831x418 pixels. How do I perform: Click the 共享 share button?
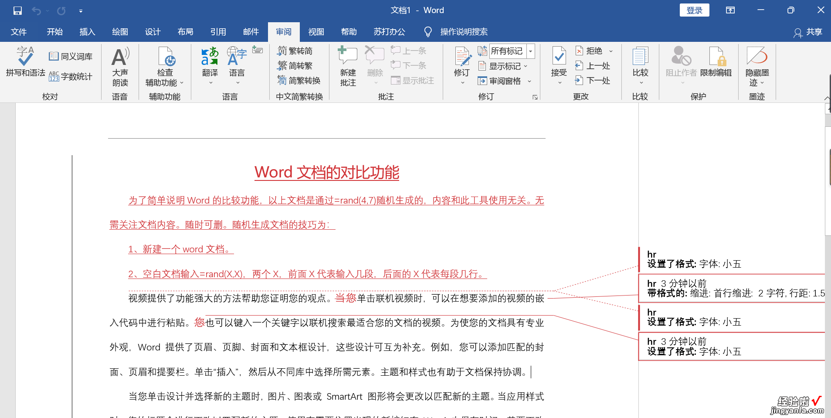[x=808, y=32]
